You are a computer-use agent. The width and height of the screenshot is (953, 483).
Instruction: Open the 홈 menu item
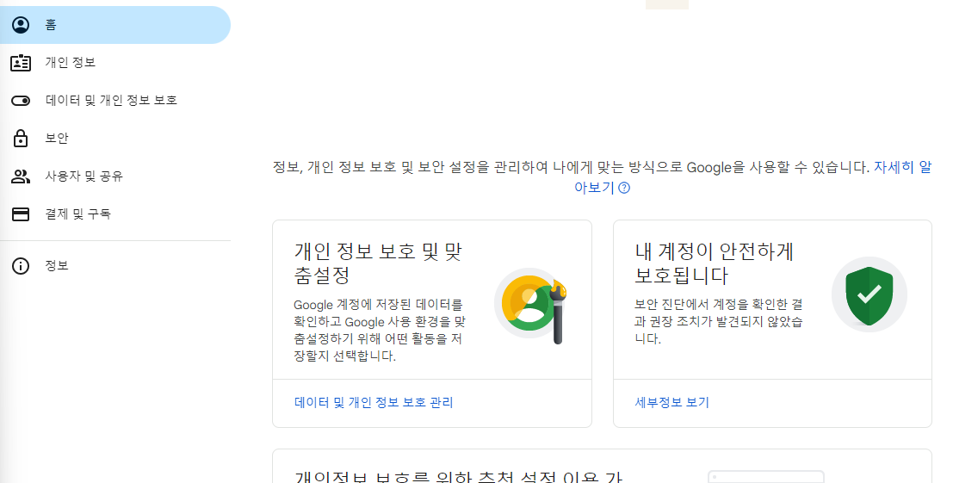point(115,25)
